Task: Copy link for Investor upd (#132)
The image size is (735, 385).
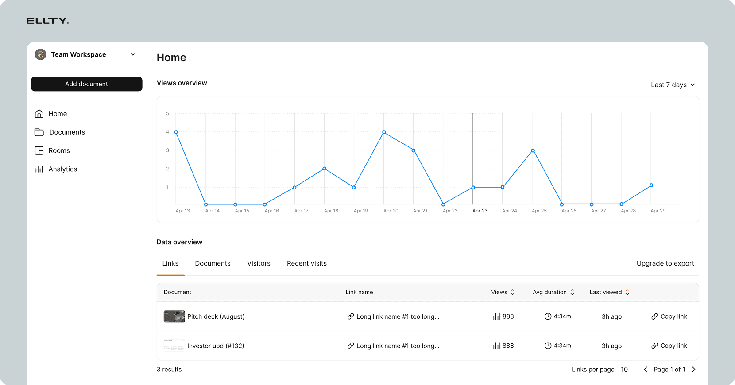Action: (x=669, y=346)
